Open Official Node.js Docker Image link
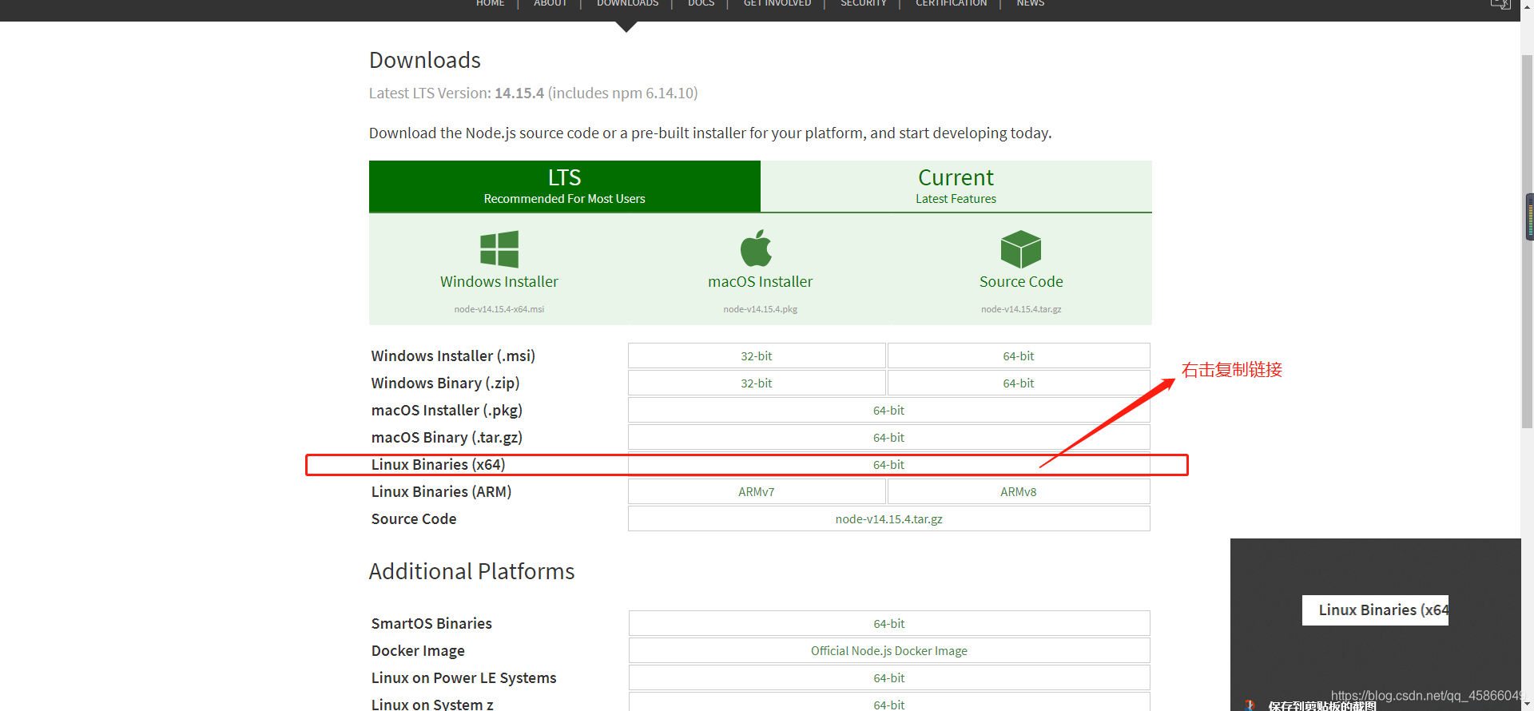 [889, 651]
